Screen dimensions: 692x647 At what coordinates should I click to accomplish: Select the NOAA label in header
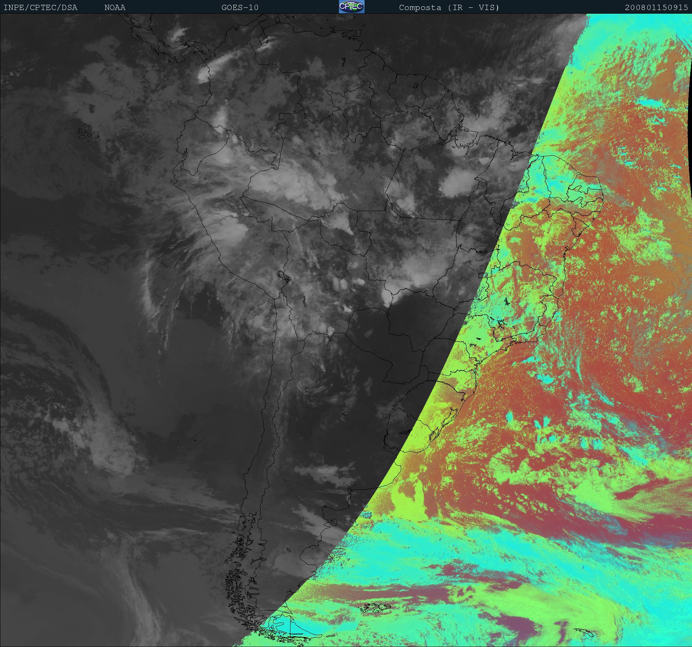coord(115,7)
